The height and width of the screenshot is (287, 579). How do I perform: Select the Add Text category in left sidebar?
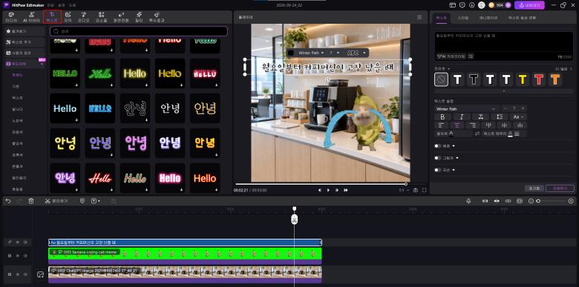pyautogui.click(x=24, y=42)
